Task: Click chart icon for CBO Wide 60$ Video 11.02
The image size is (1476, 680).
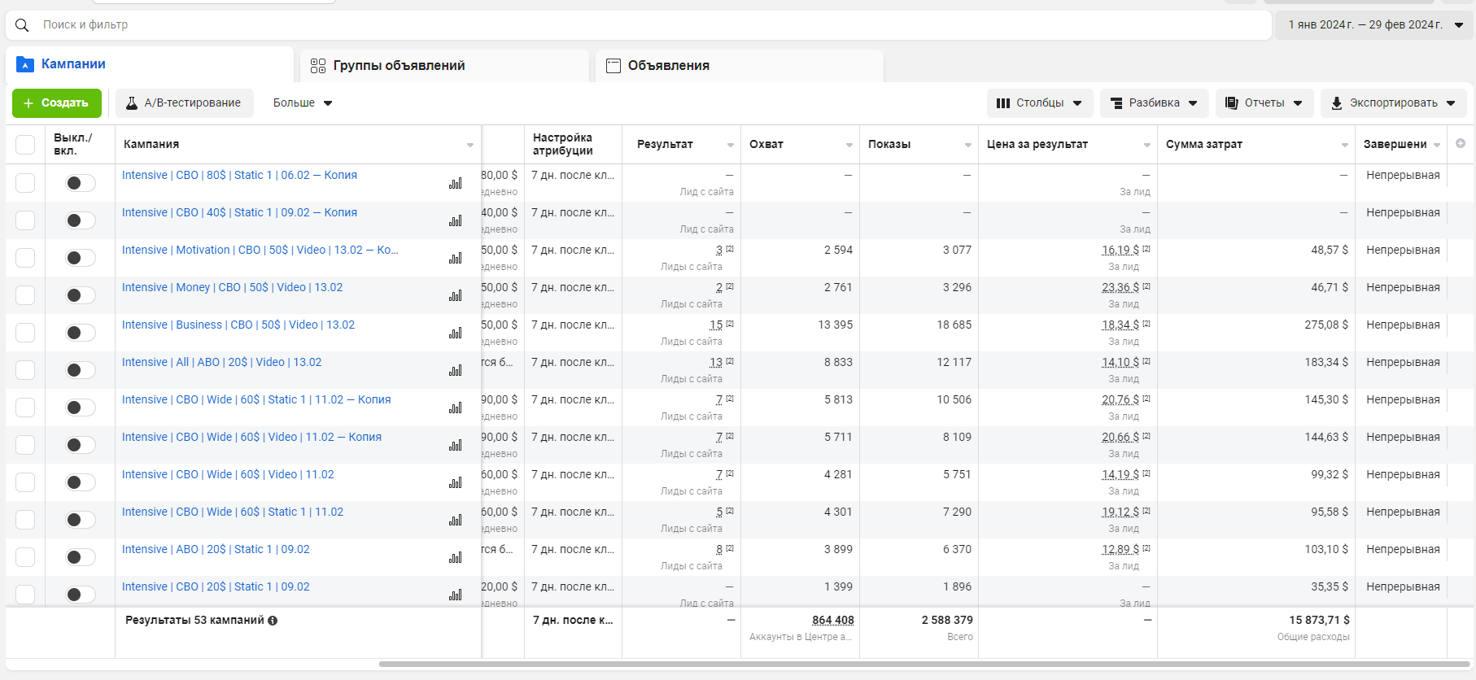Action: tap(456, 483)
